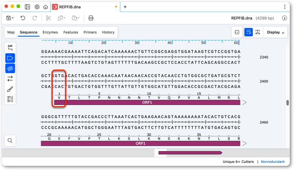
Task: Click the vertical scrollbar thumb
Action: pos(288,103)
